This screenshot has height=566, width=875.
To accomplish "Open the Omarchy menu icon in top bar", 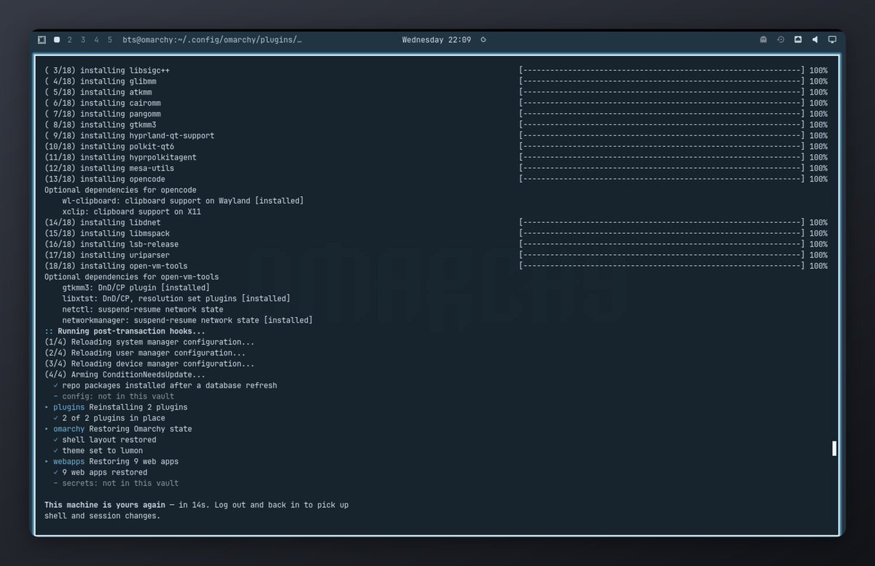I will (x=42, y=40).
